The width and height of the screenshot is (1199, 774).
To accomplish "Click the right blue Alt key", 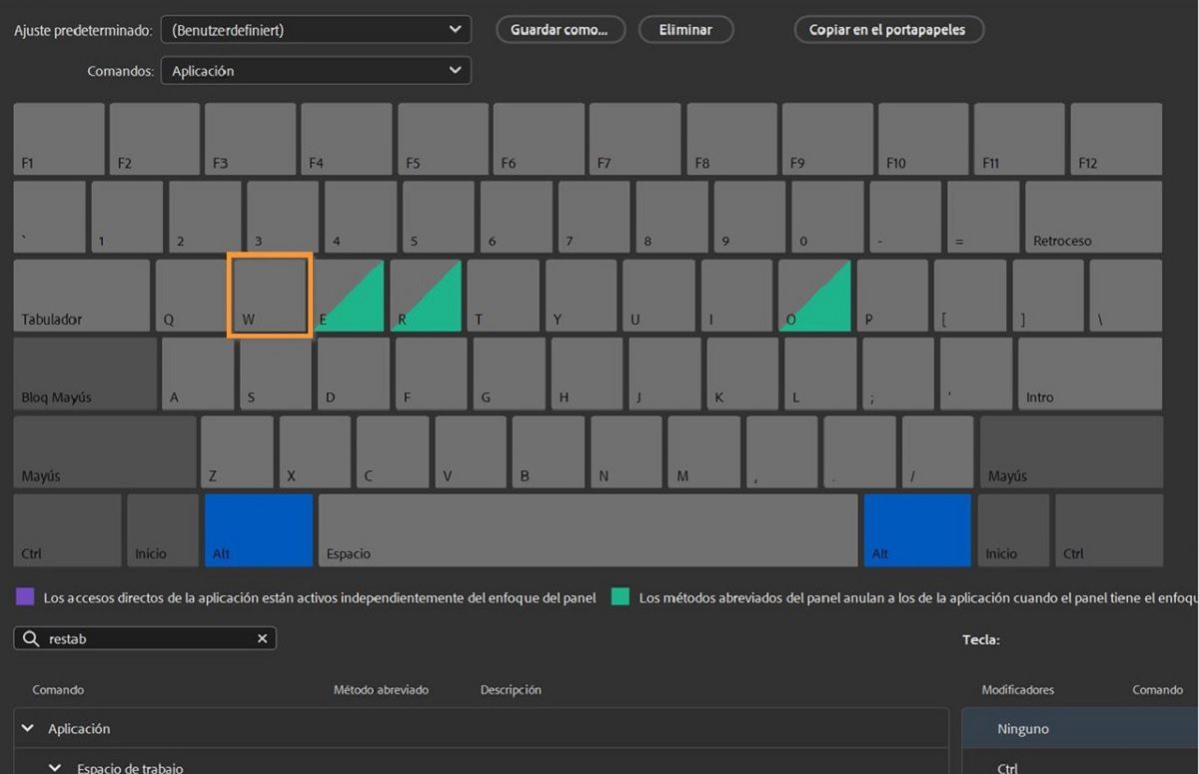I will click(917, 530).
